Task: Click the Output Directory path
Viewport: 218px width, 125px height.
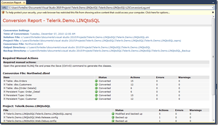Action: click(88, 47)
